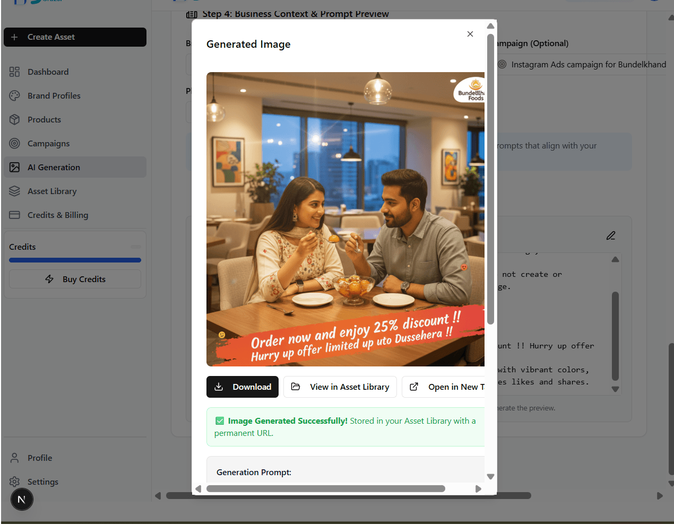Viewport: 674px width, 525px height.
Task: Click the generated restaurant ad image
Action: tap(345, 219)
